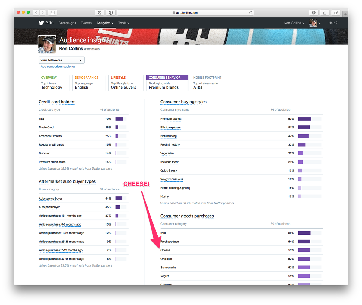
Task: Click the @metaskills handle text
Action: [92, 49]
